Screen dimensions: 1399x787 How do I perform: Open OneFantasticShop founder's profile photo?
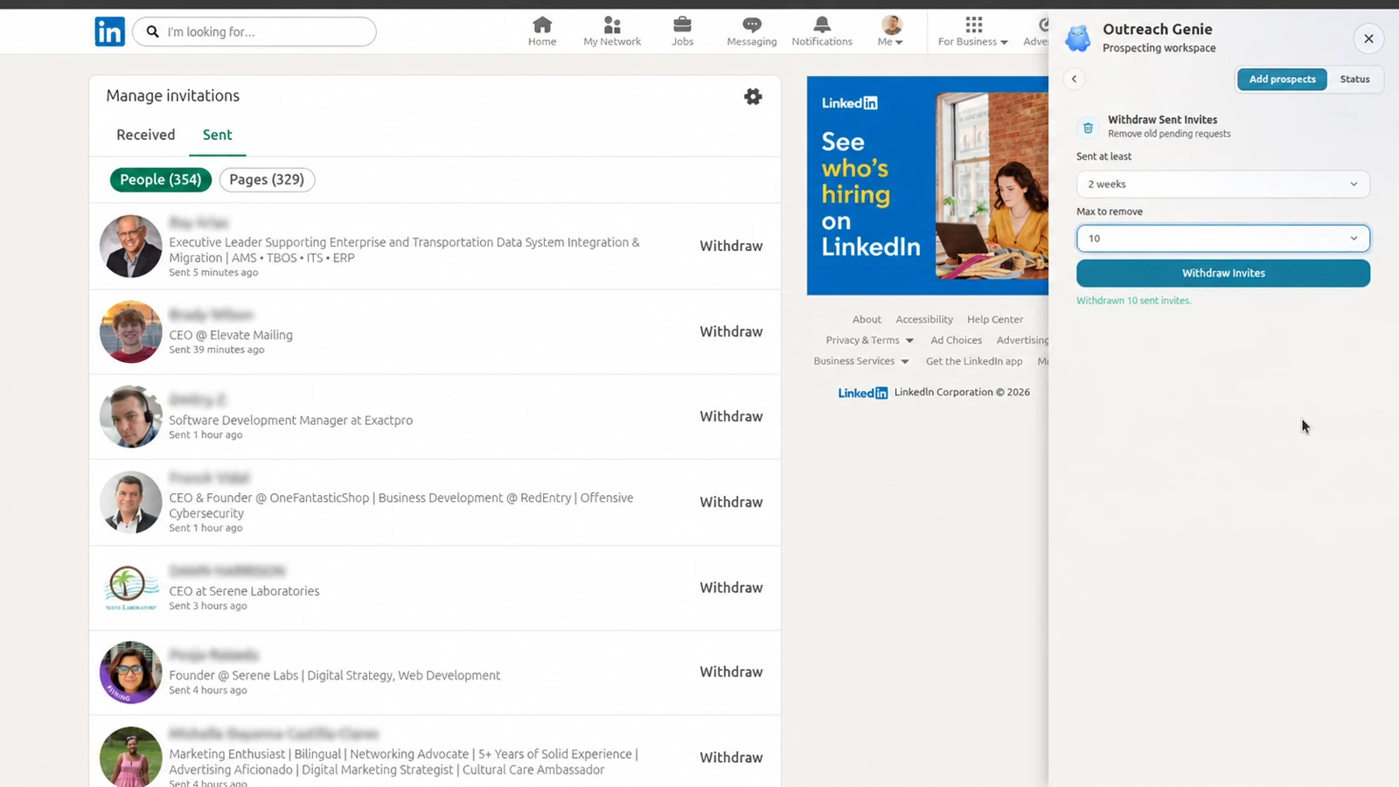(131, 503)
